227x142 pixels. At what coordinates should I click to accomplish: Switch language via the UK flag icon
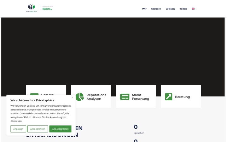[x=193, y=9]
